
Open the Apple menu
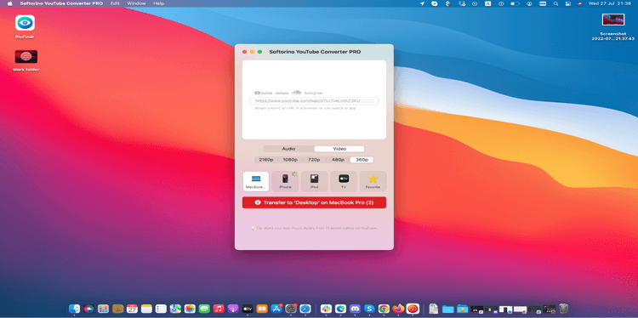pos(9,3)
